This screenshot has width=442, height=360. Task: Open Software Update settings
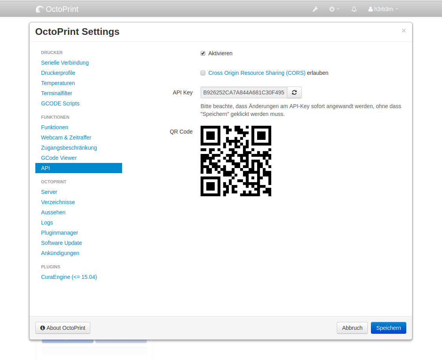click(x=62, y=243)
